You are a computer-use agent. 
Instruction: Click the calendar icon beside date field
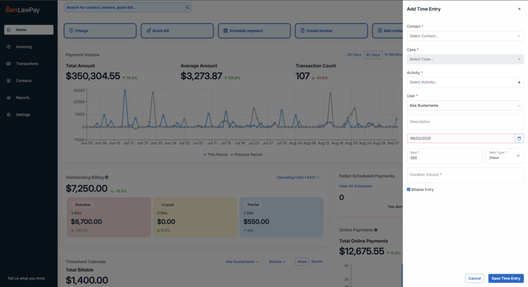tap(519, 138)
